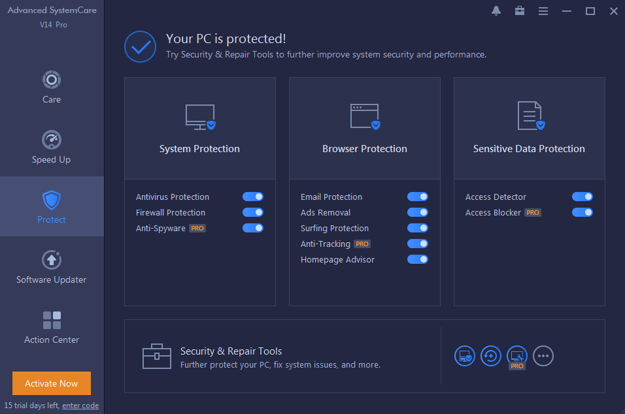This screenshot has width=625, height=414.
Task: Disable Firewall Protection switch
Action: click(253, 212)
